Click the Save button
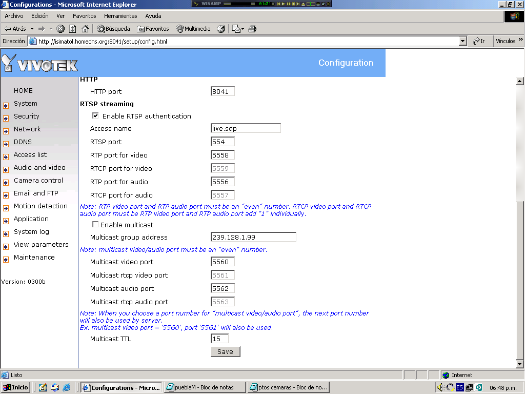The width and height of the screenshot is (525, 394). coord(225,351)
